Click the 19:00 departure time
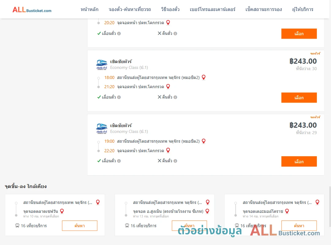The width and height of the screenshot is (331, 245). coord(109,141)
